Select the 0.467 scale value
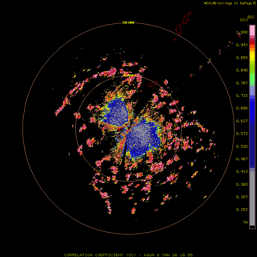The height and width of the screenshot is (257, 257). pyautogui.click(x=242, y=159)
